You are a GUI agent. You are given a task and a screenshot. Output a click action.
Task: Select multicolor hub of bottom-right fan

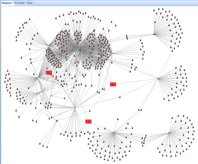pos(169,133)
